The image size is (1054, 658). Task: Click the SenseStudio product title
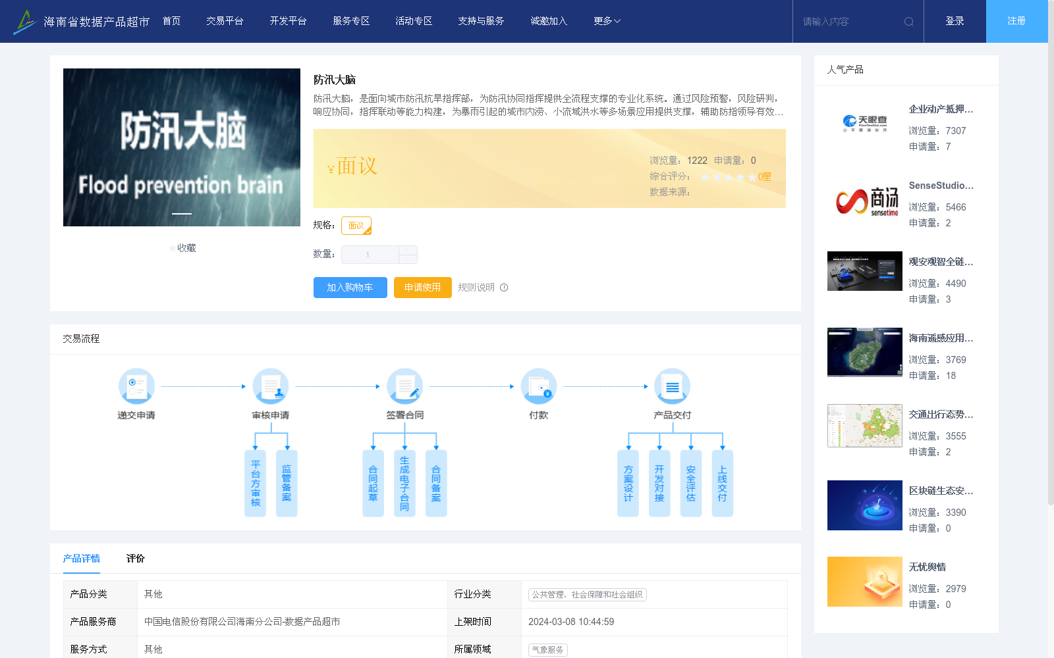941,186
